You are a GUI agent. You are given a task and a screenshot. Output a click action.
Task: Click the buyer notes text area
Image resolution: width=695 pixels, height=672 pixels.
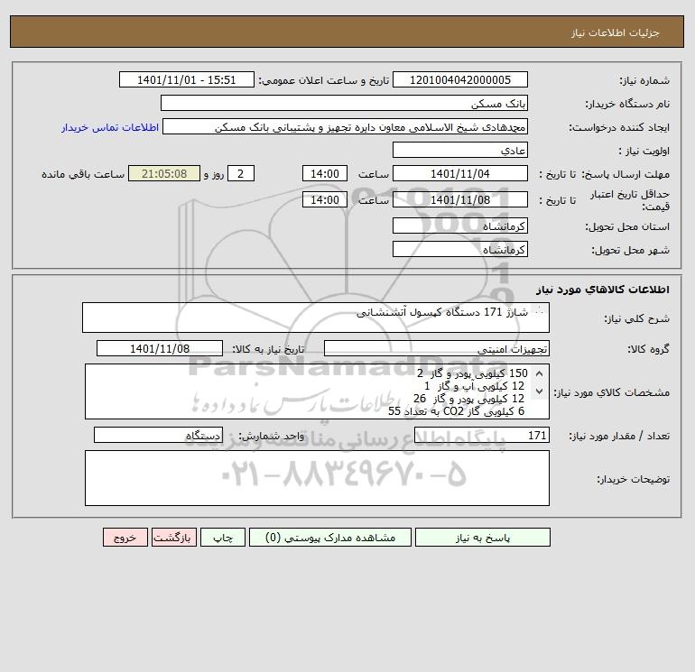click(317, 478)
